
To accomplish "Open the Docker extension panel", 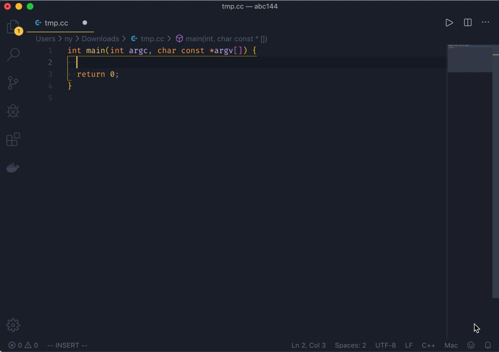I will click(12, 167).
